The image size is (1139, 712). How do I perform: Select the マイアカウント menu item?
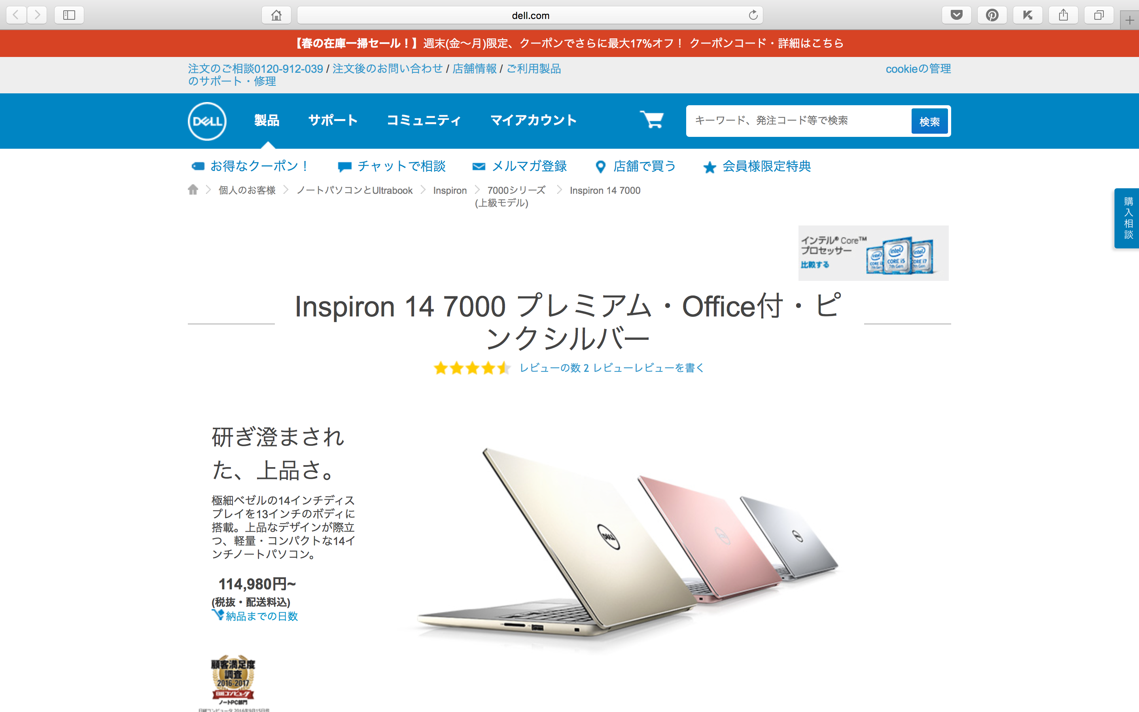click(x=533, y=121)
